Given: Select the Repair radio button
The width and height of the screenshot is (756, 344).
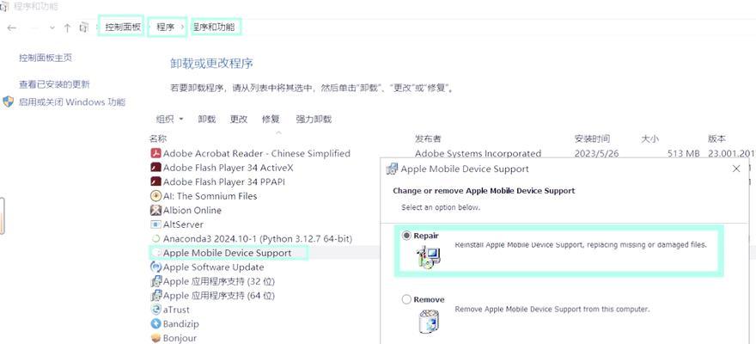Looking at the screenshot, I should coord(406,236).
